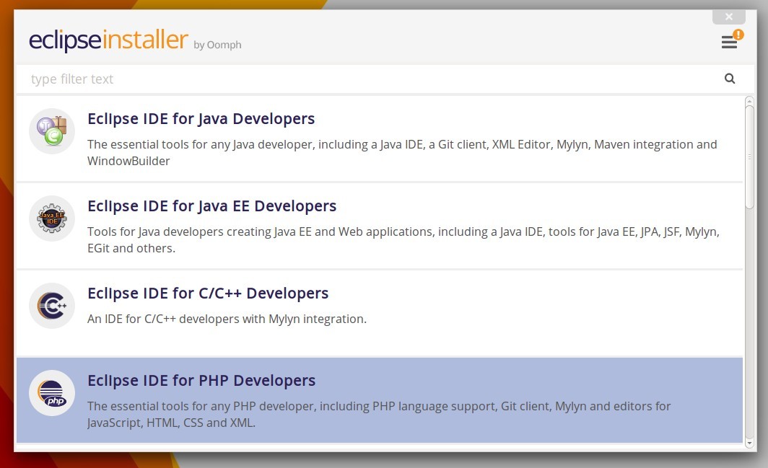Click the PHP description about JavaScript, HTML, CSS
The height and width of the screenshot is (468, 768).
click(379, 414)
